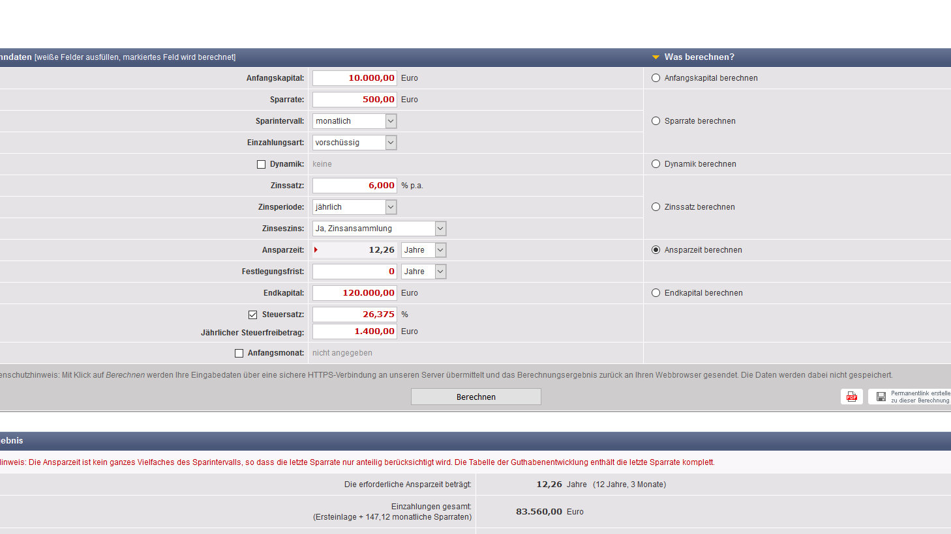
Task: Collapse the 'Was berechnen?' section arrow
Action: coord(656,57)
